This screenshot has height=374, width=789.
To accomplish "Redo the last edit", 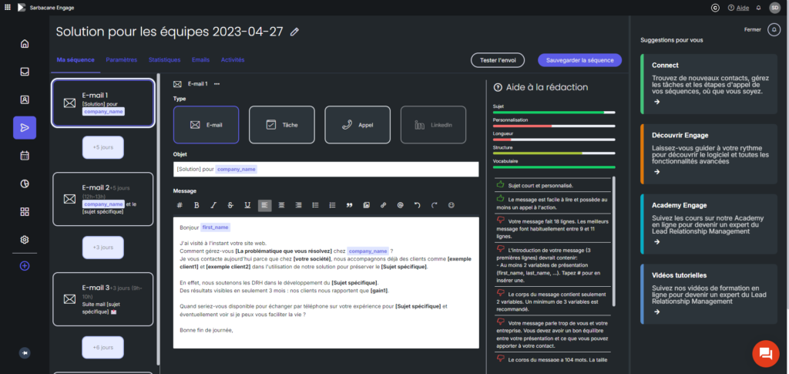I will (x=435, y=205).
